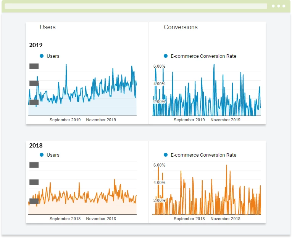Viewport: 292px width, 238px height.
Task: Click 'September 2019' under the Users chart
Action: (65, 120)
